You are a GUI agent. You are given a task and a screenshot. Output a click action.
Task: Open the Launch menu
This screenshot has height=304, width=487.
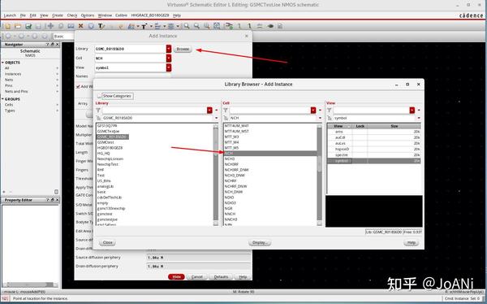[10, 15]
